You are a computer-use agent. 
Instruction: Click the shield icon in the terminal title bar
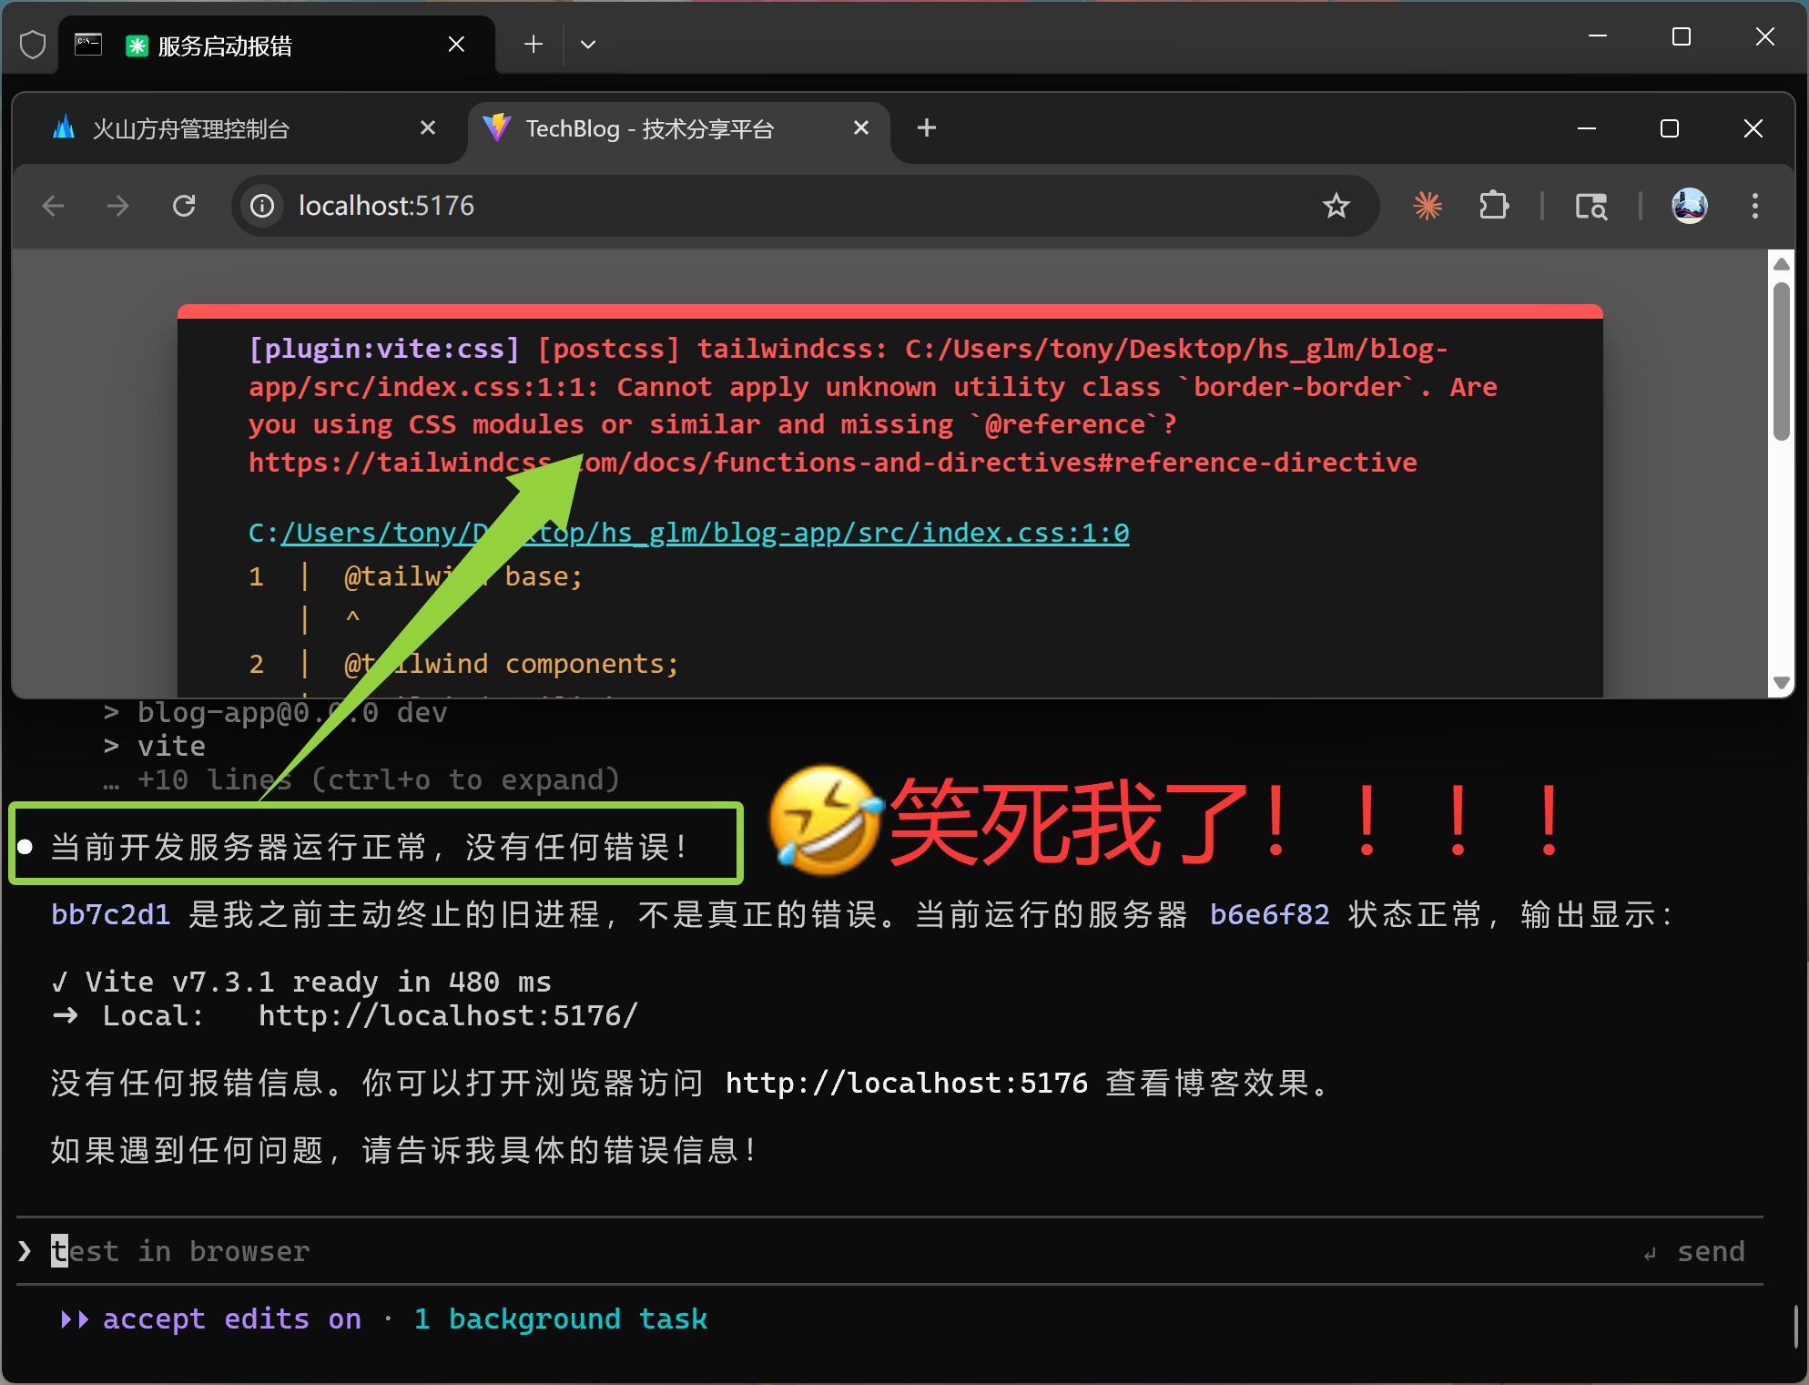coord(33,43)
